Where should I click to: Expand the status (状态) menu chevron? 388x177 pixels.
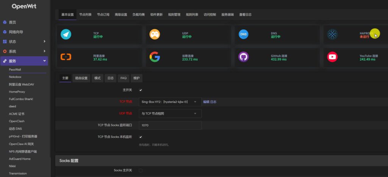click(45, 42)
